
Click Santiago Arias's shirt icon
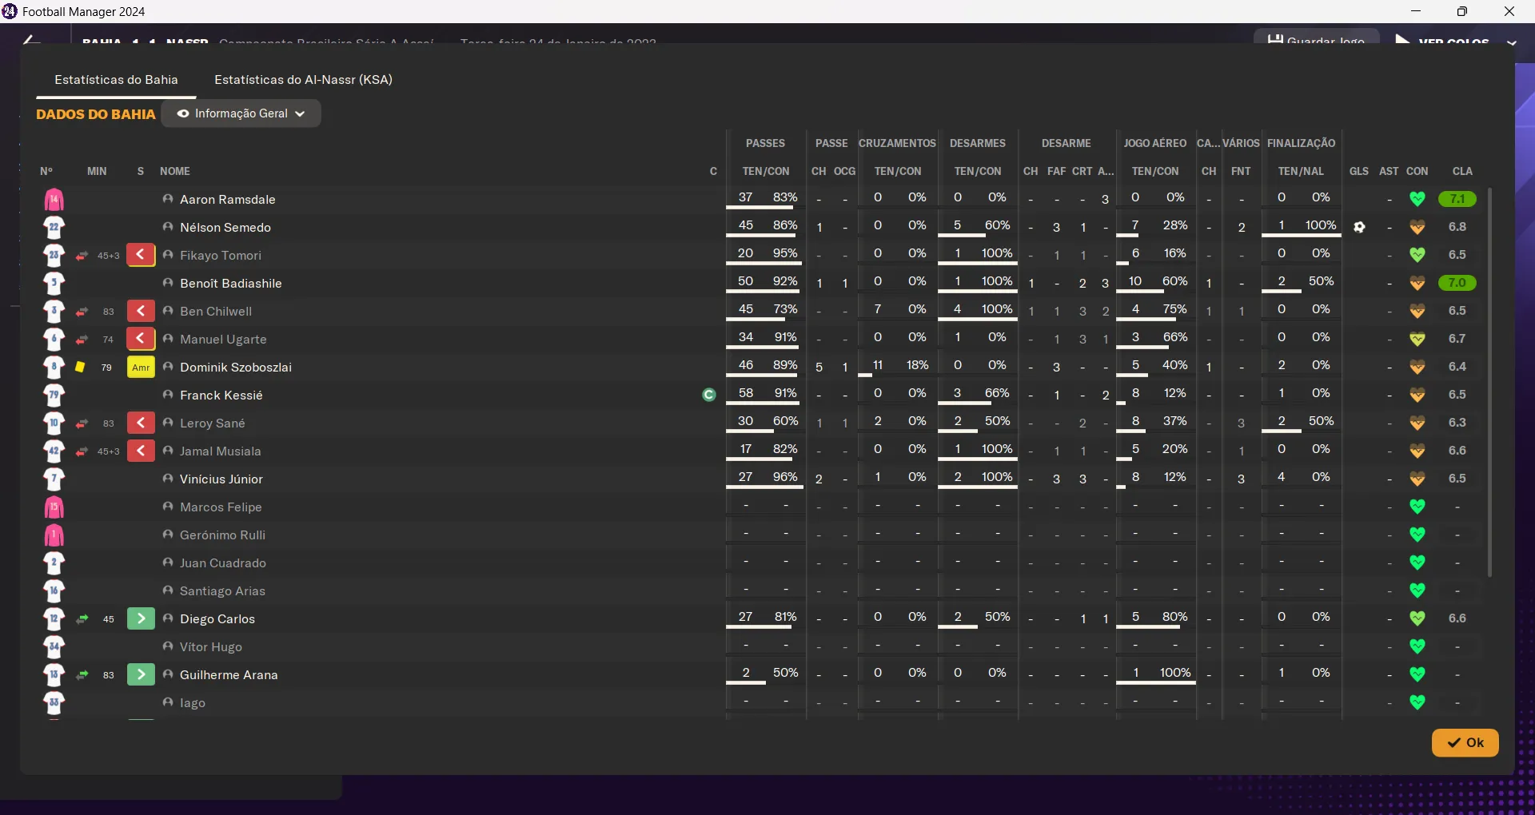pos(54,591)
